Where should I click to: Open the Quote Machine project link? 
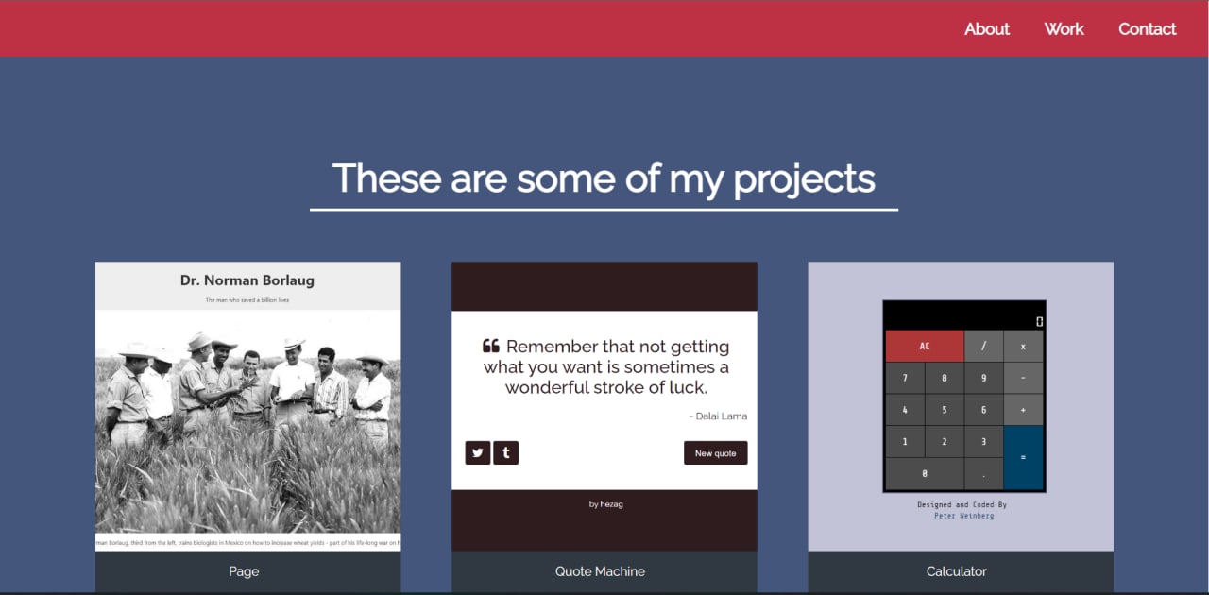600,571
